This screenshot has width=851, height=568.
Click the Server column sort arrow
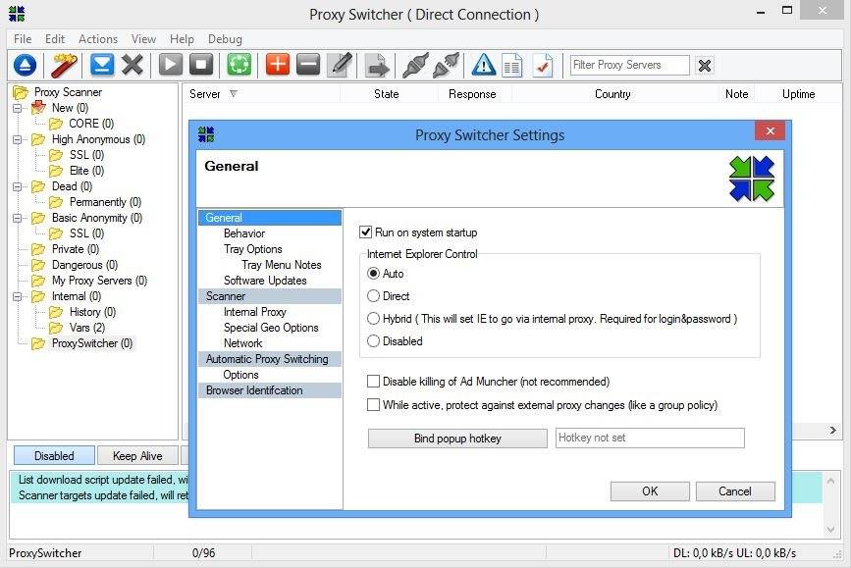coord(234,94)
